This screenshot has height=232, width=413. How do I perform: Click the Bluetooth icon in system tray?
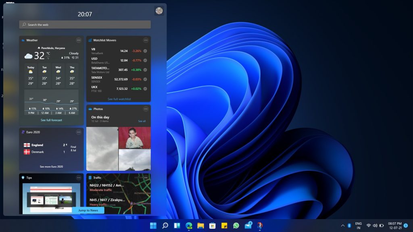[x=349, y=226]
